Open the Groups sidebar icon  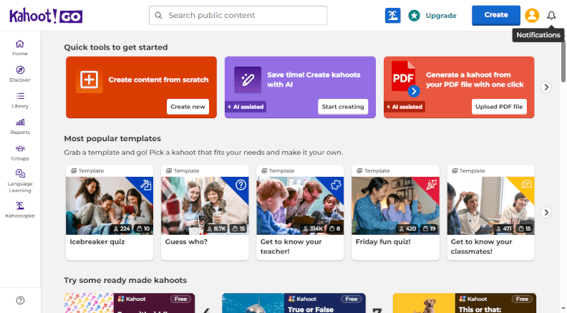(20, 148)
